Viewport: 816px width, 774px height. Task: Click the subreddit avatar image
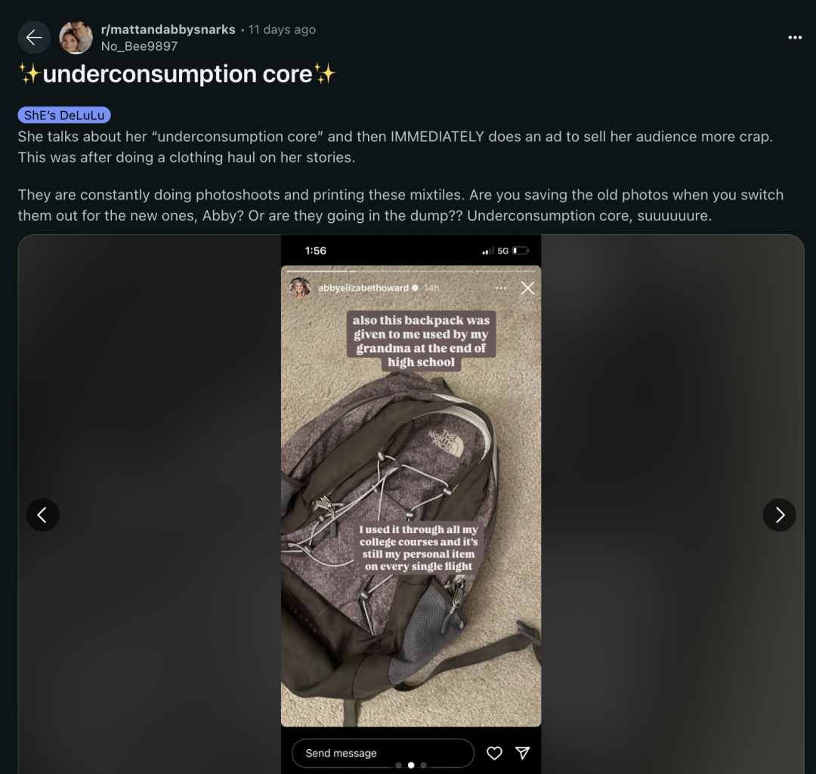coord(76,38)
